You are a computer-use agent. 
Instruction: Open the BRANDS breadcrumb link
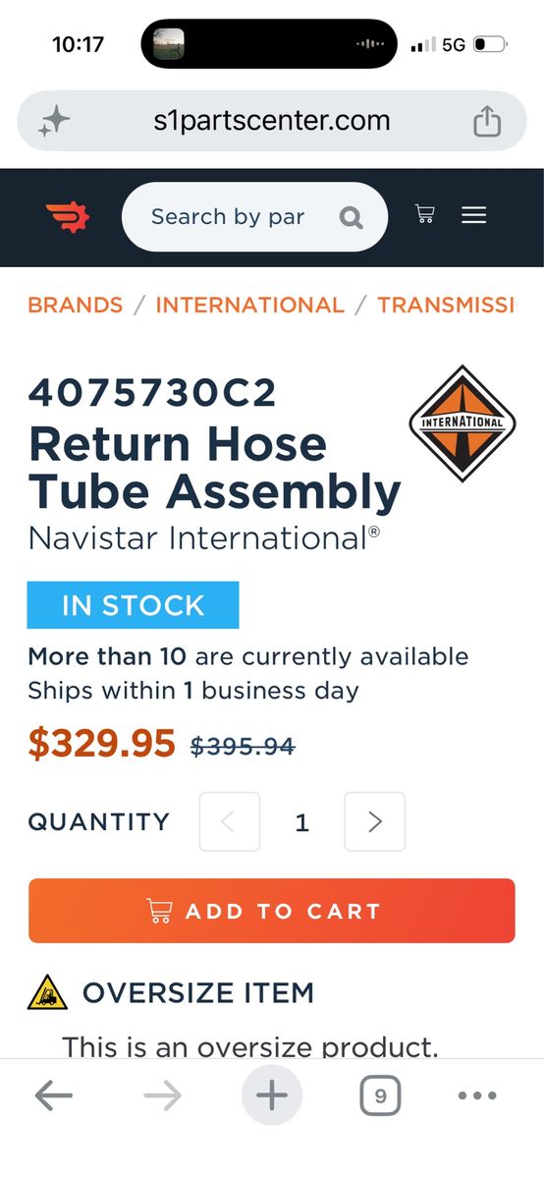76,305
